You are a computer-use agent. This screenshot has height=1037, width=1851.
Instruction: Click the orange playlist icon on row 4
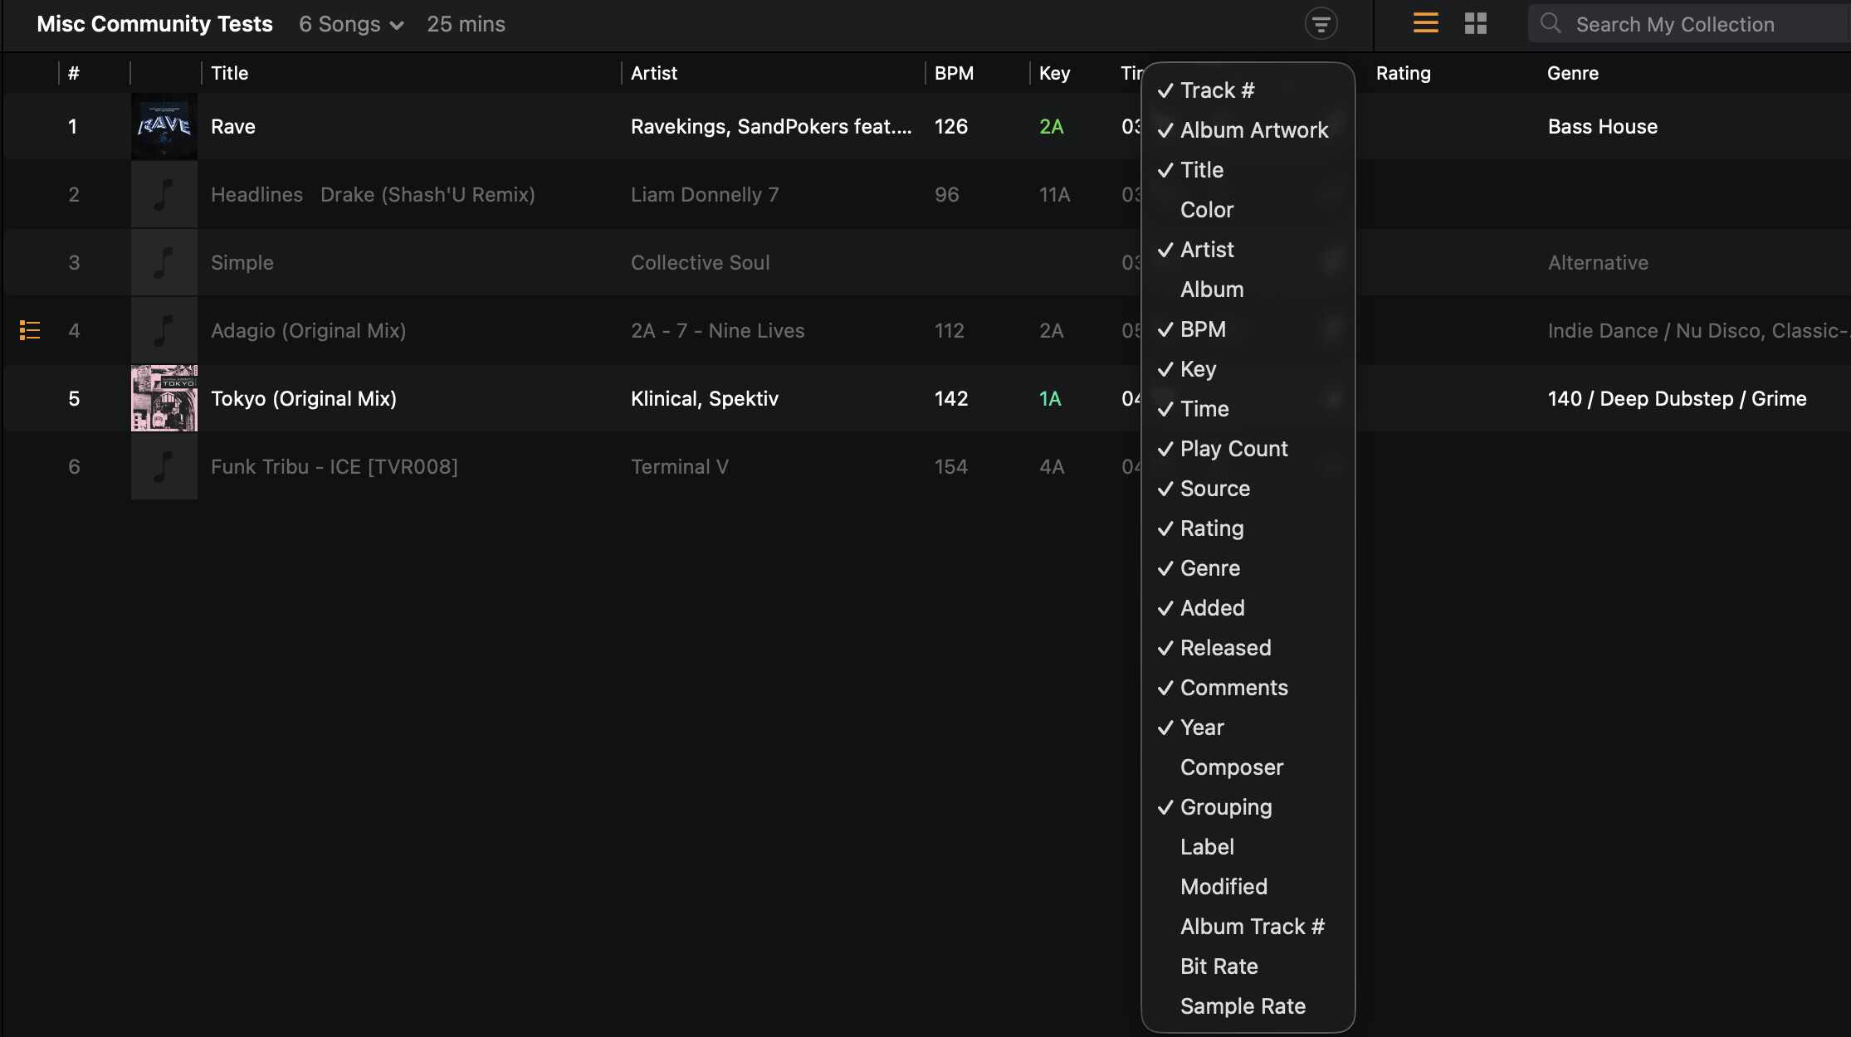30,330
